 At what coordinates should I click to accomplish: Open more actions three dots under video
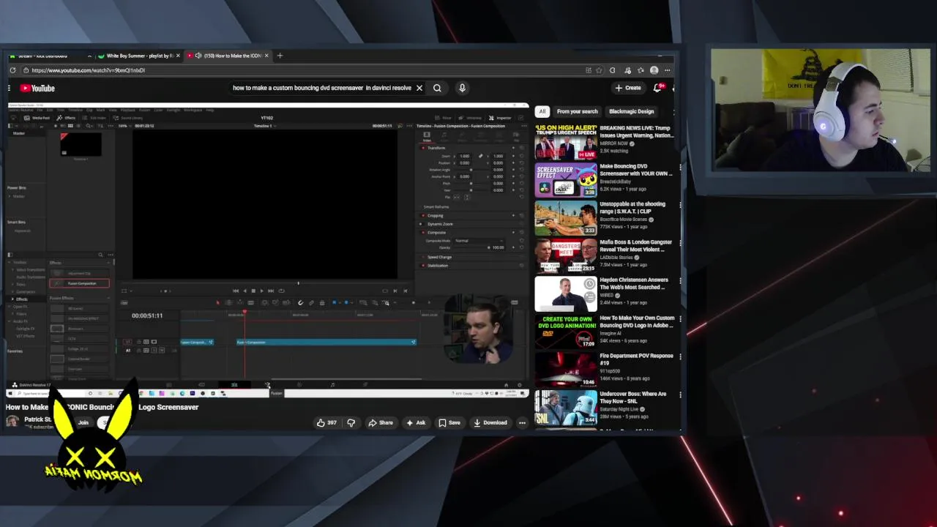[x=522, y=422]
